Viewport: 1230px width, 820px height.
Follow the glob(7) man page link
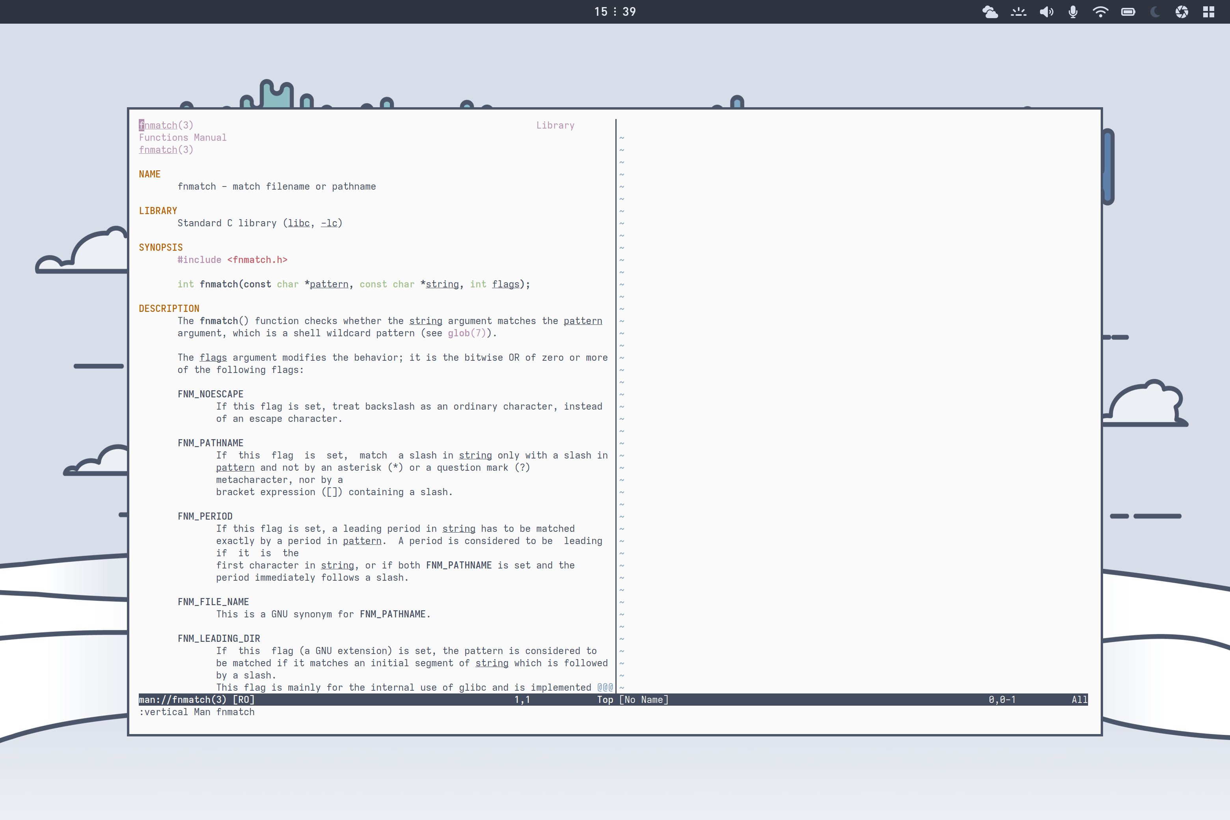(x=466, y=333)
